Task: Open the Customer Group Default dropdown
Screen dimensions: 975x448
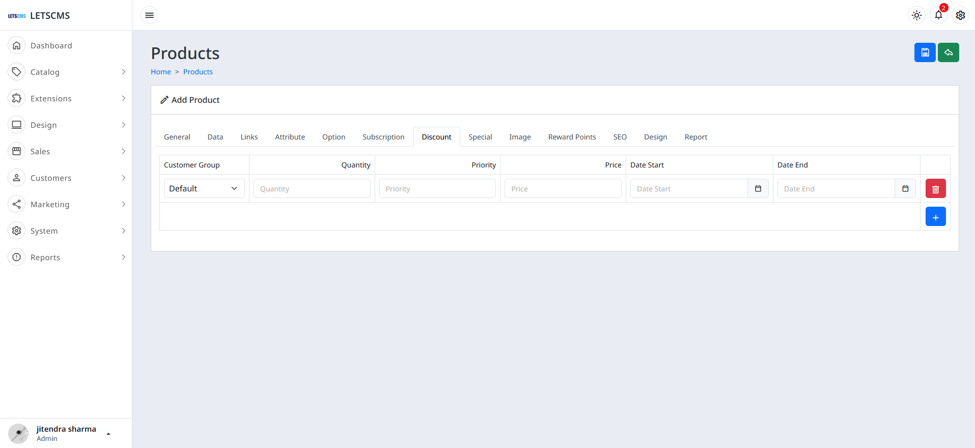Action: [204, 189]
